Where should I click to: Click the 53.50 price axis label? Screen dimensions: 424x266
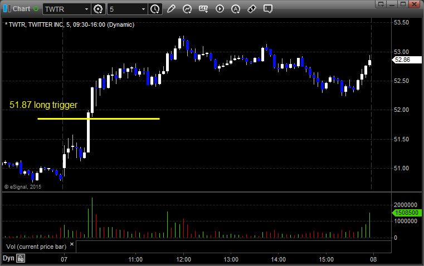point(402,22)
